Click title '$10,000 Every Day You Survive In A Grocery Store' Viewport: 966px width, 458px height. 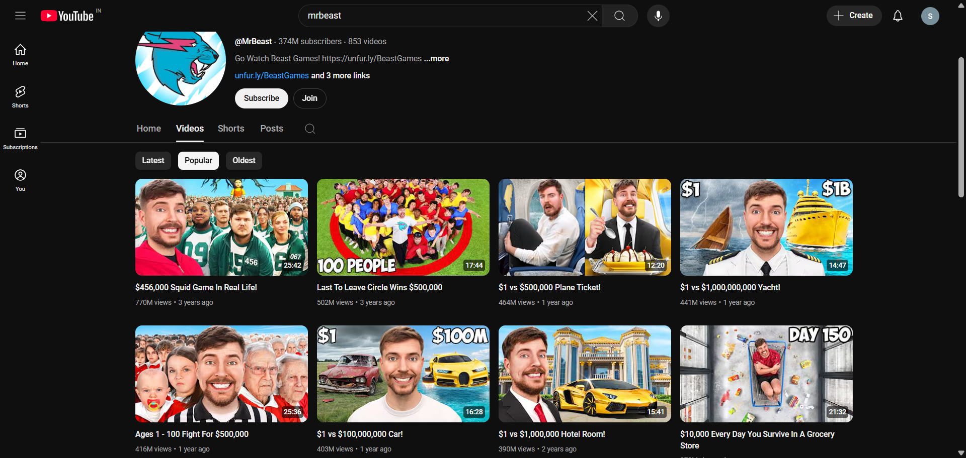click(757, 440)
